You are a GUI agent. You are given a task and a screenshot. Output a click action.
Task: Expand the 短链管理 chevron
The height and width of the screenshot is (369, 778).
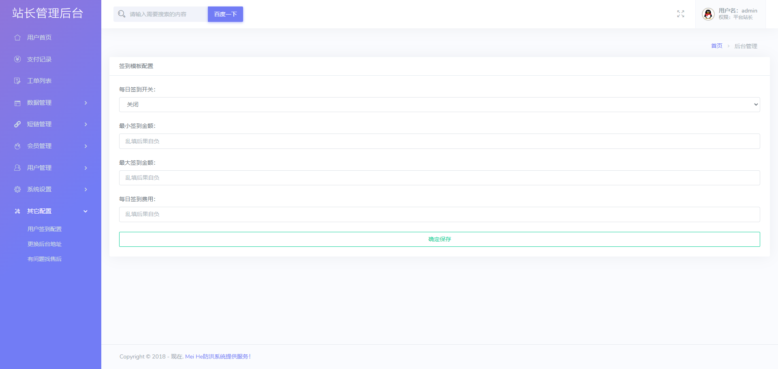coord(85,124)
